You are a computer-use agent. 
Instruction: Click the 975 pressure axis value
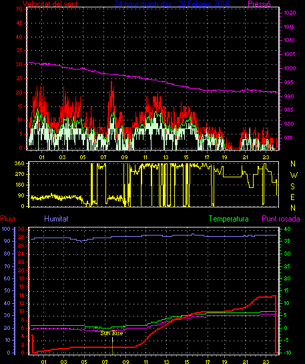288,138
